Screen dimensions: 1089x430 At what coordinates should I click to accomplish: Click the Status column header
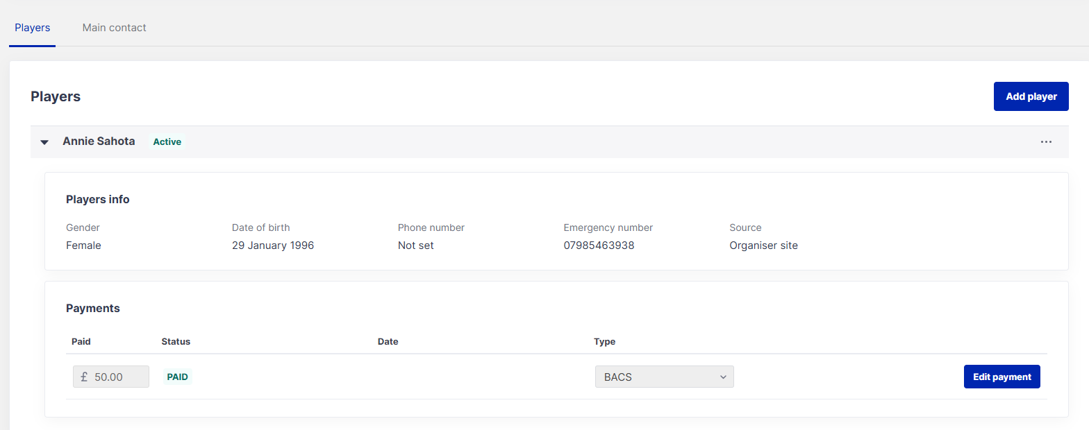[x=176, y=341]
